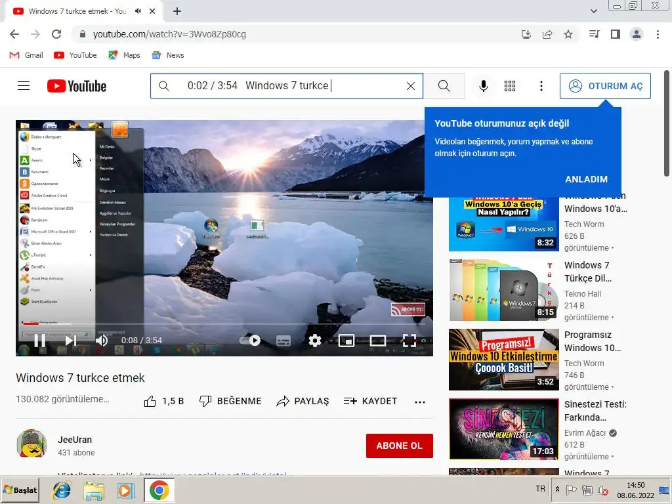Clear the search text with the X
672x504 pixels.
[x=411, y=86]
